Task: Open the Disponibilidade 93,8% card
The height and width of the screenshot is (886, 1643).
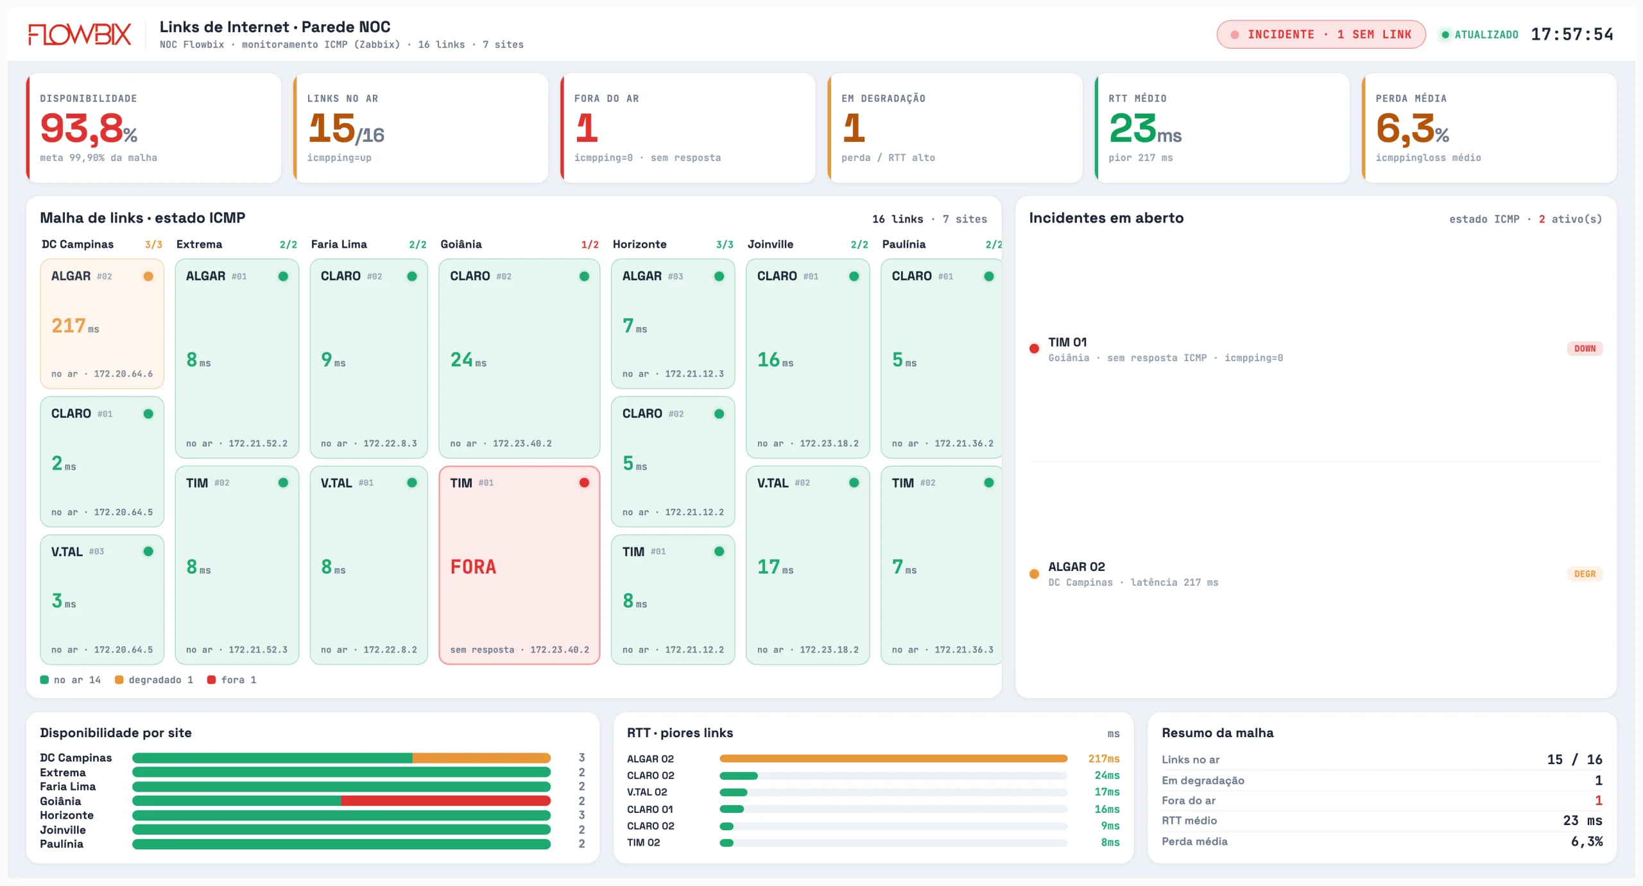Action: click(x=154, y=128)
